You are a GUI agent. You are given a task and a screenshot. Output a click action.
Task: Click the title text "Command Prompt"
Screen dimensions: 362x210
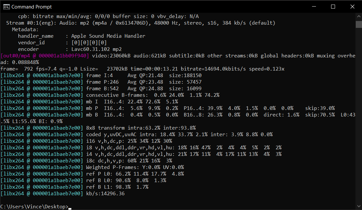click(32, 7)
